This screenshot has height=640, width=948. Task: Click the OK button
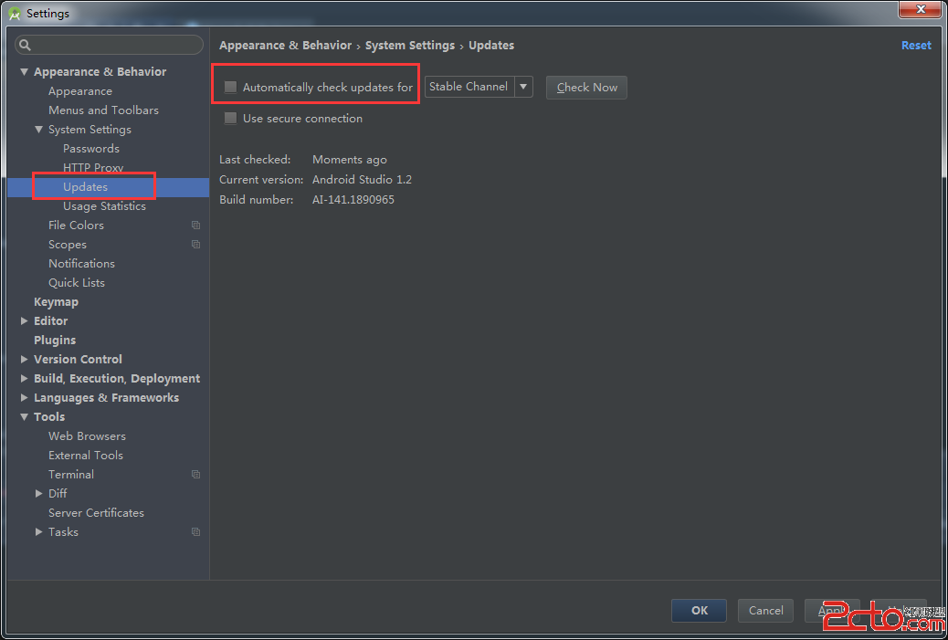point(699,611)
